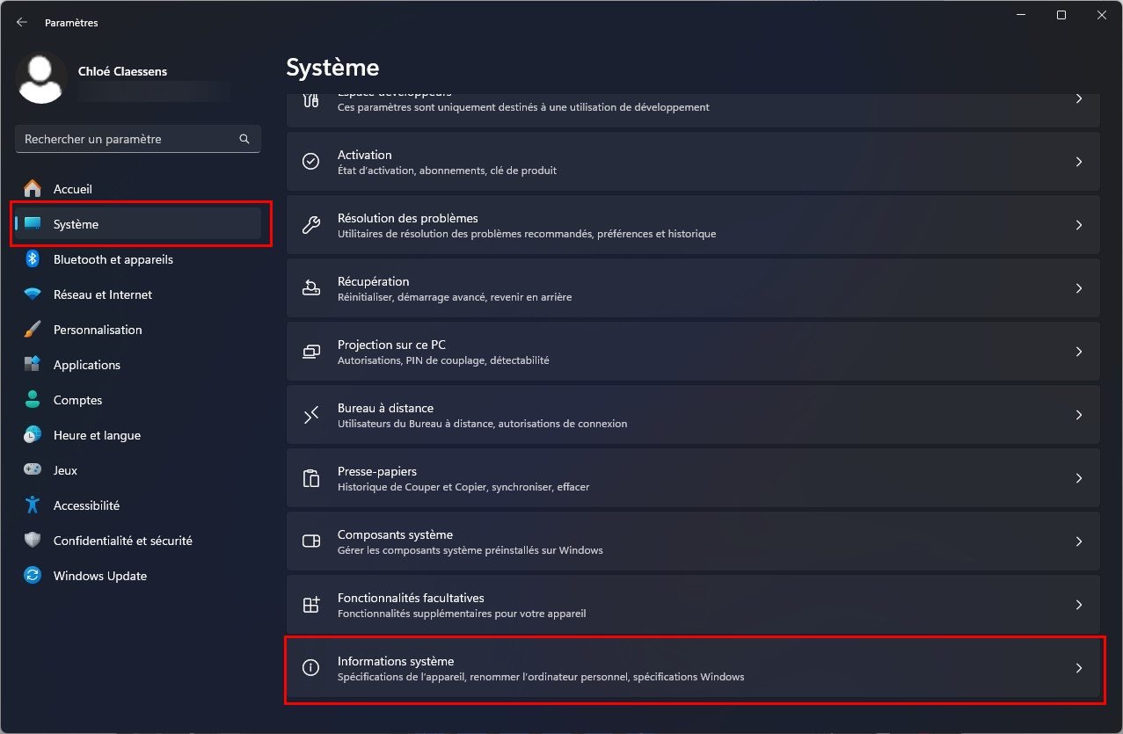Open Accessibilité settings page
Screen dimensions: 1123x734
tap(138, 505)
